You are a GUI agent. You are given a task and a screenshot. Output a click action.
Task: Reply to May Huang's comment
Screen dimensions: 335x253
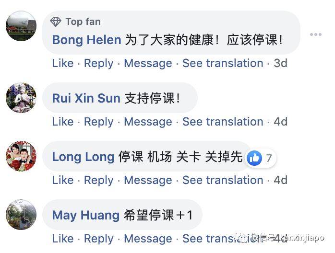tap(98, 239)
